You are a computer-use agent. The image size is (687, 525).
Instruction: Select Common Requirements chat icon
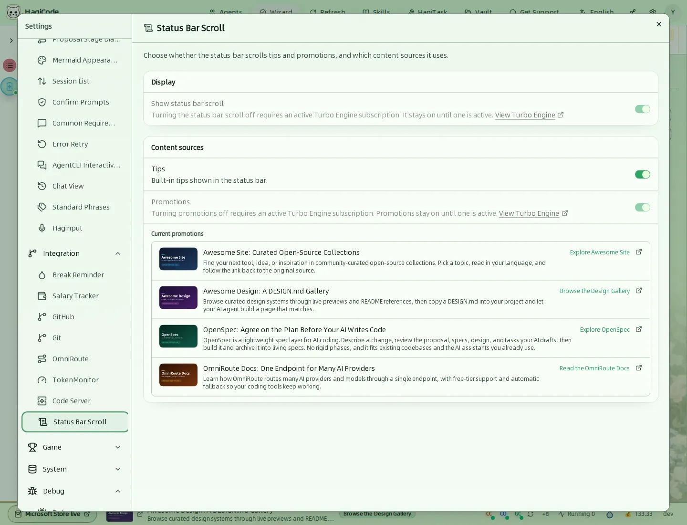click(42, 123)
